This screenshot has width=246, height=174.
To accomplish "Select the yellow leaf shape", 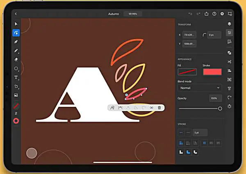I will 134,78.
